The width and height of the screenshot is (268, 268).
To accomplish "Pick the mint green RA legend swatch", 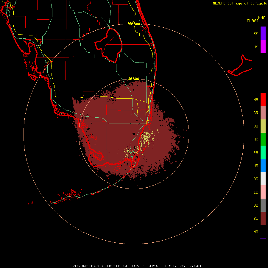I will coord(263,152).
